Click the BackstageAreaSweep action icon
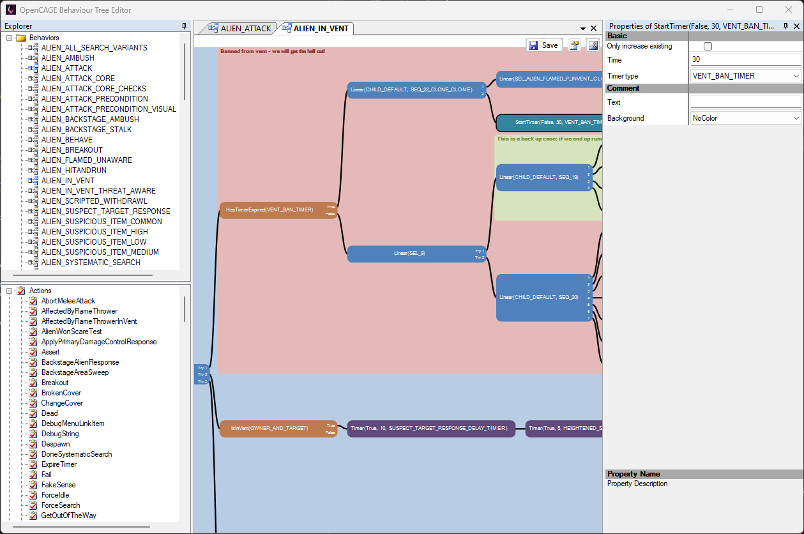Viewport: 804px width, 534px height. click(x=34, y=372)
